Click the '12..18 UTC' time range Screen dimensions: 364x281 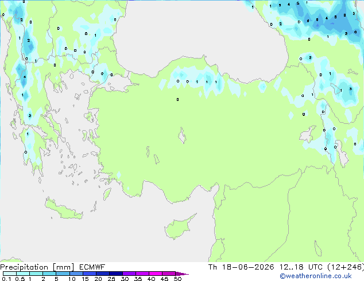click(x=301, y=267)
